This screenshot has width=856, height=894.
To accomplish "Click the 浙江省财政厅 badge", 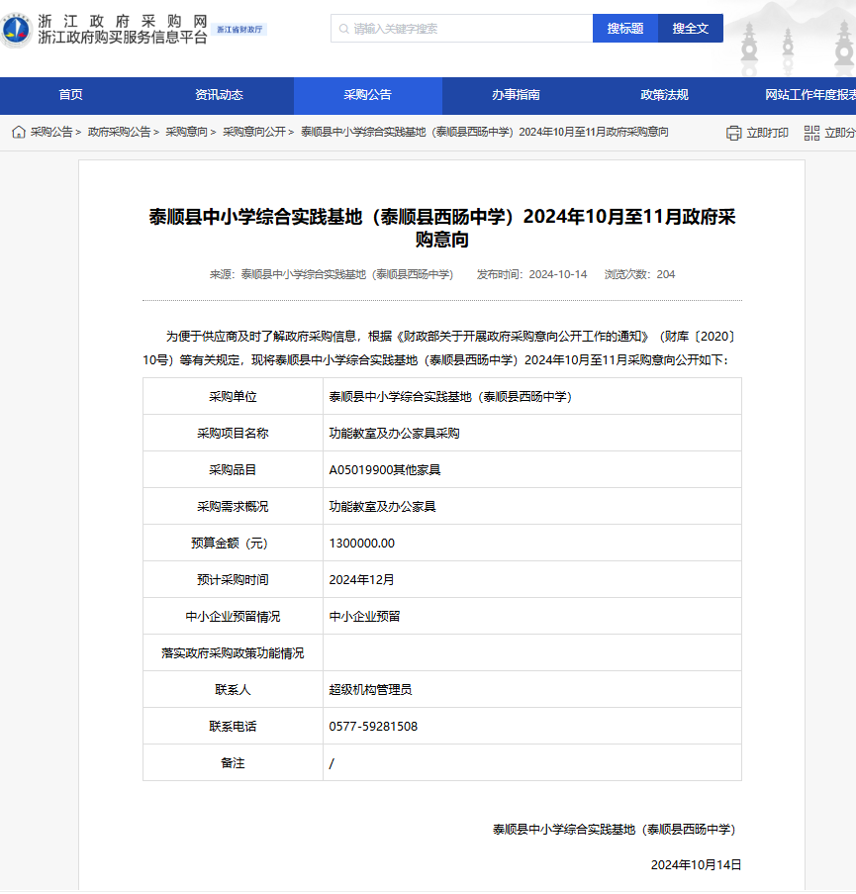I will [x=239, y=29].
